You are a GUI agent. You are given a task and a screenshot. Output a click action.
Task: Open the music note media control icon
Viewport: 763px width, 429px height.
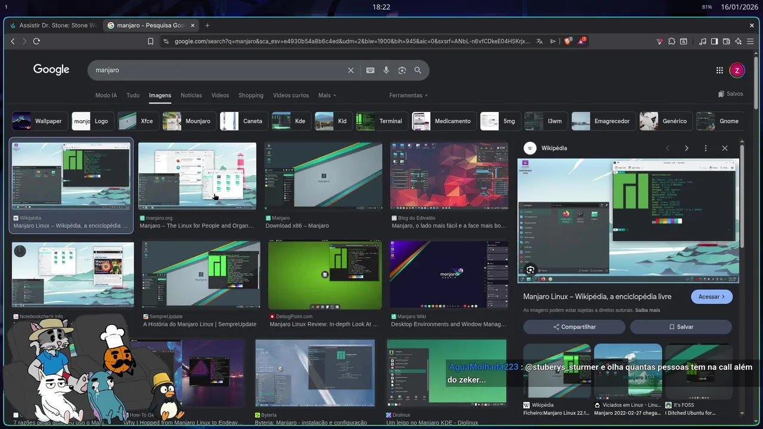tap(702, 41)
